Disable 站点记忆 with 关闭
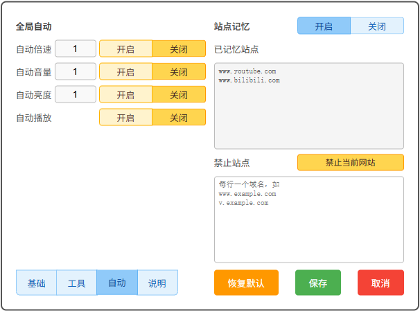 (377, 26)
